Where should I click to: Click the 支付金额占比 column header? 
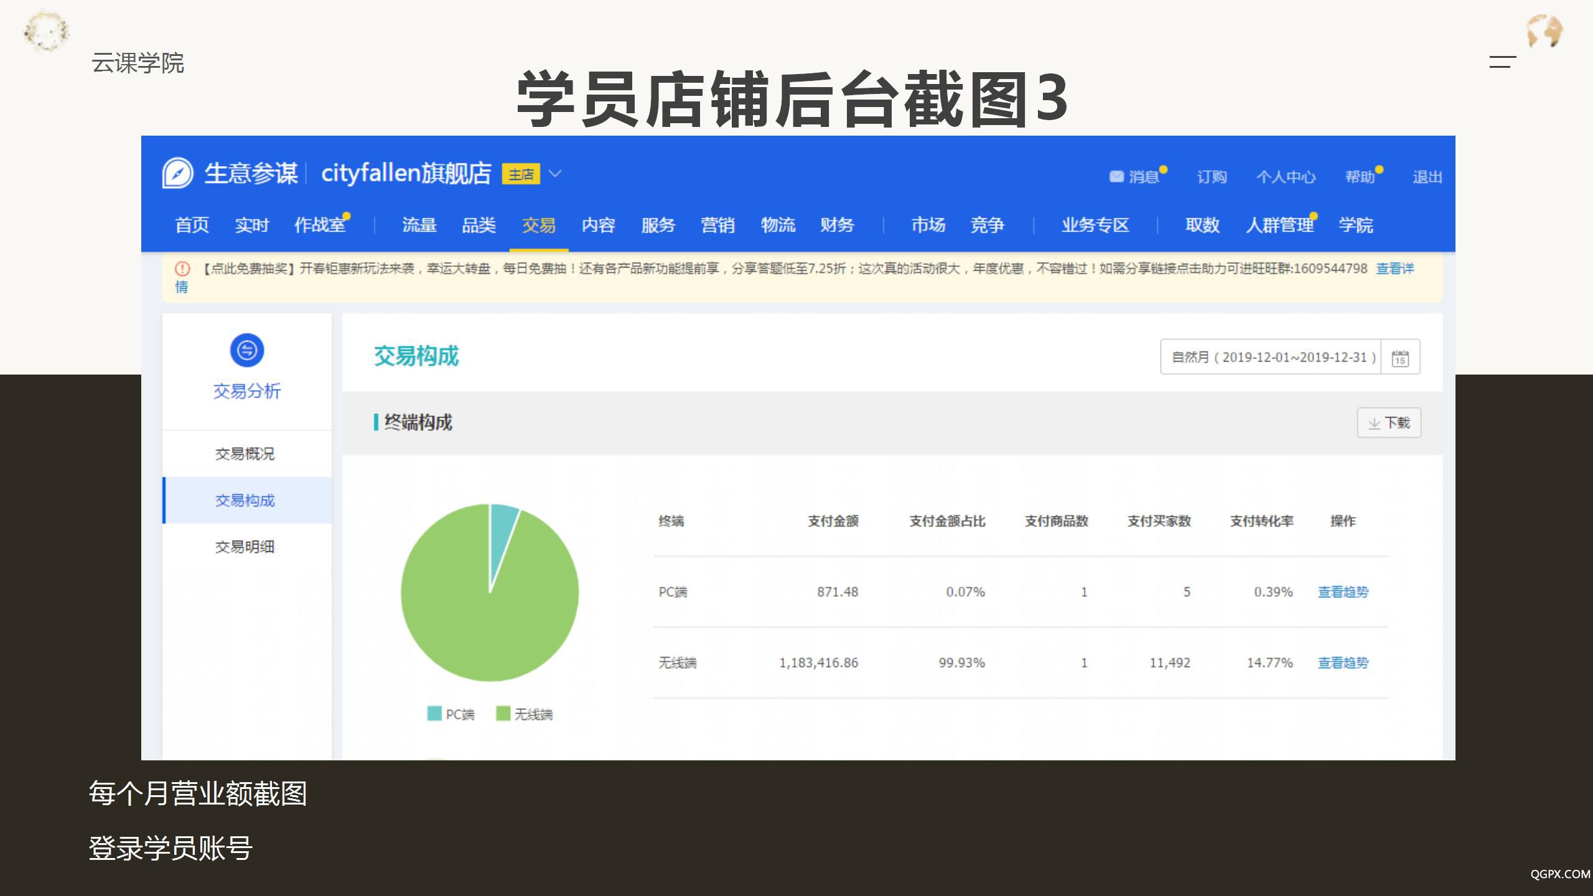tap(947, 521)
